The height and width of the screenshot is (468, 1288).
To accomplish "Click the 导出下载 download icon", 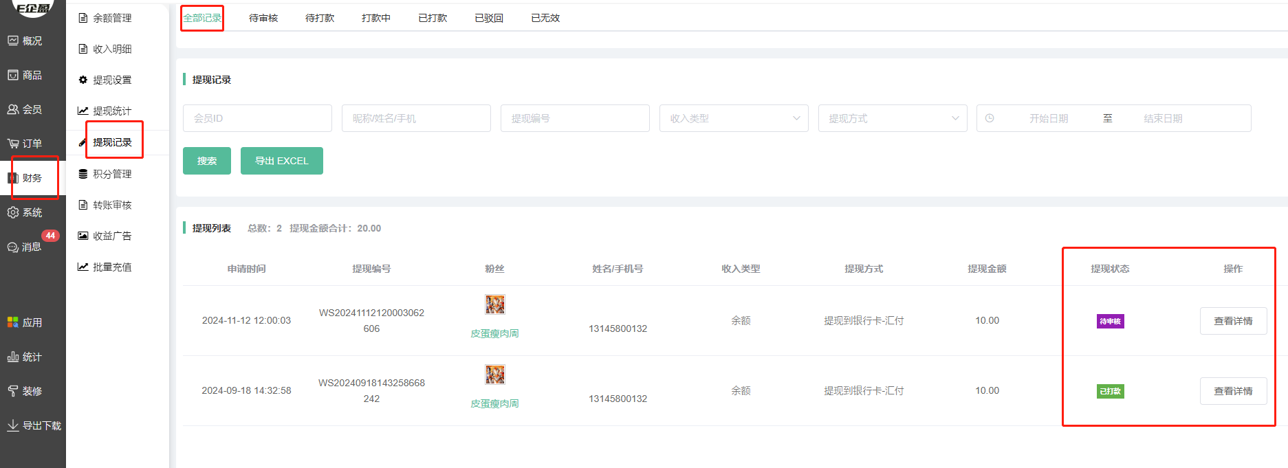I will coord(13,425).
